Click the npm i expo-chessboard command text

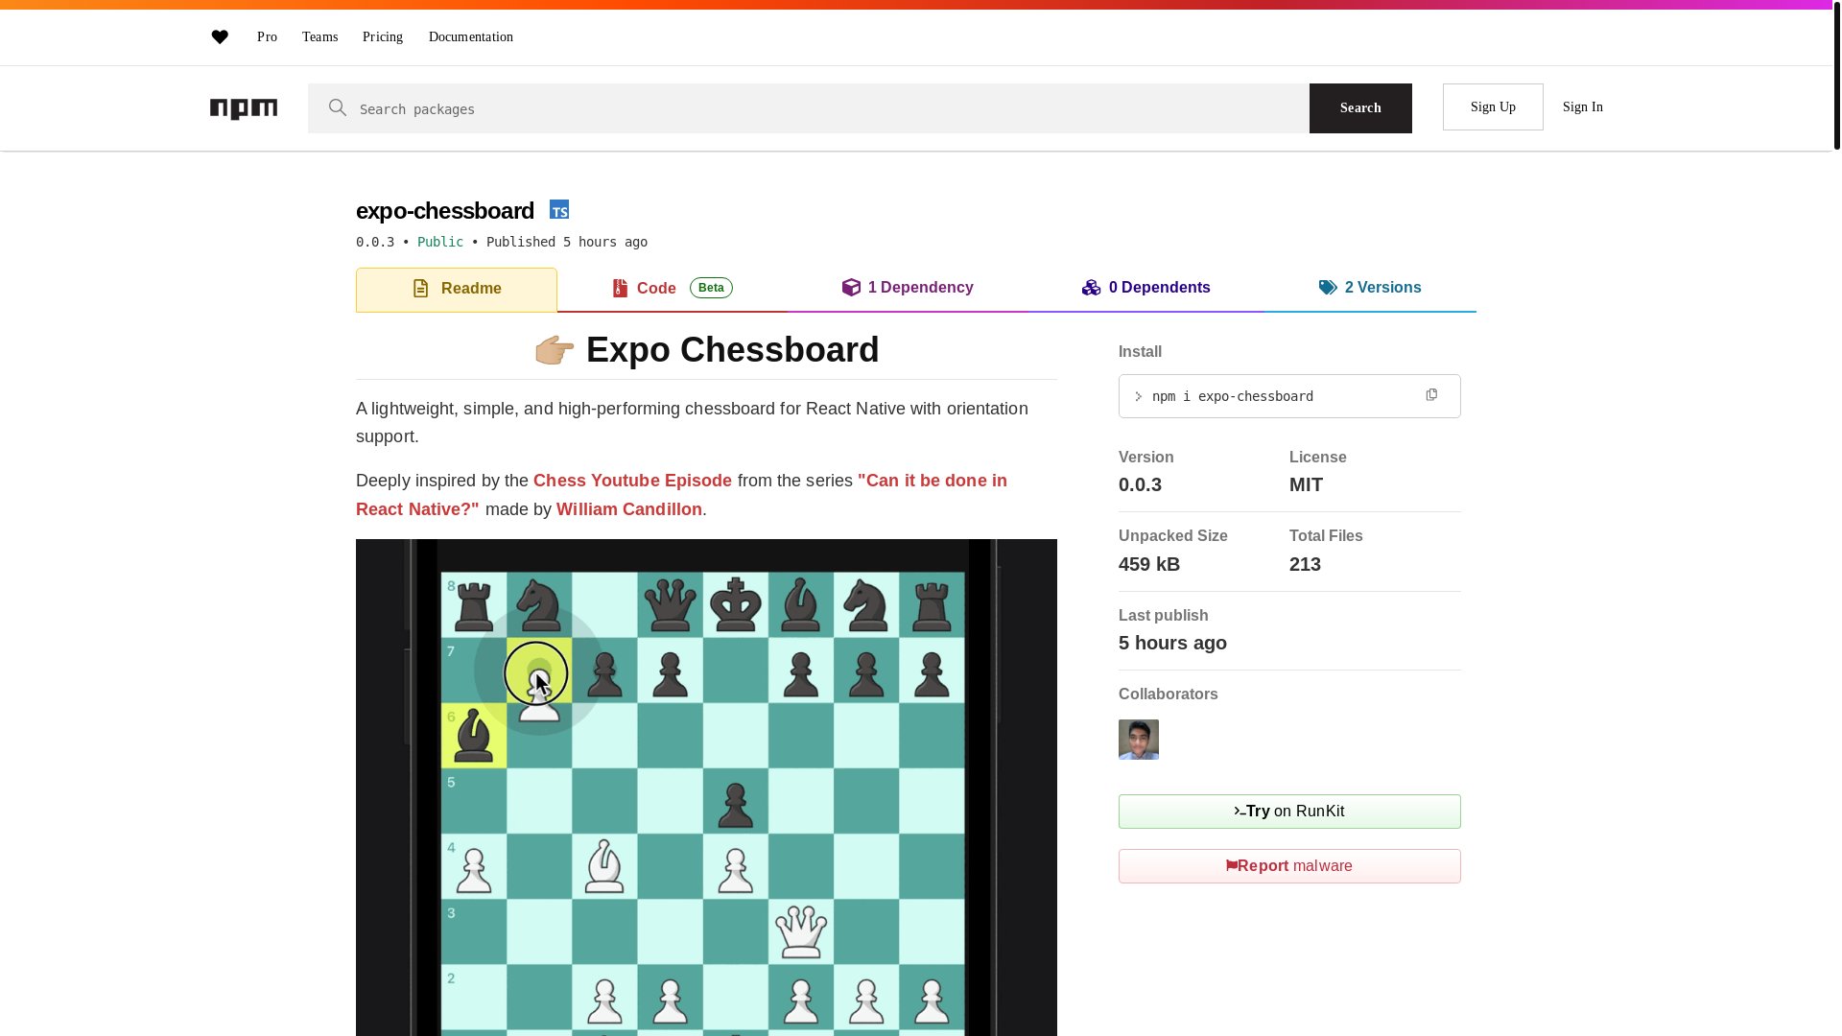point(1233,396)
